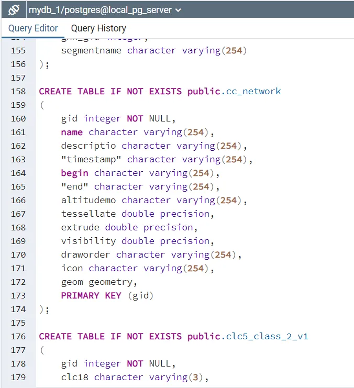Click empty line 157 number
This screenshot has width=354, height=388.
pos(18,77)
